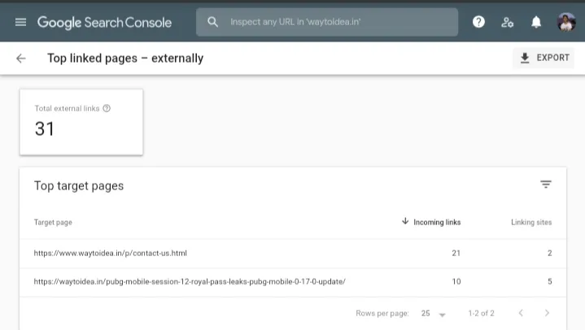585x330 pixels.
Task: Open the notifications bell
Action: 536,23
